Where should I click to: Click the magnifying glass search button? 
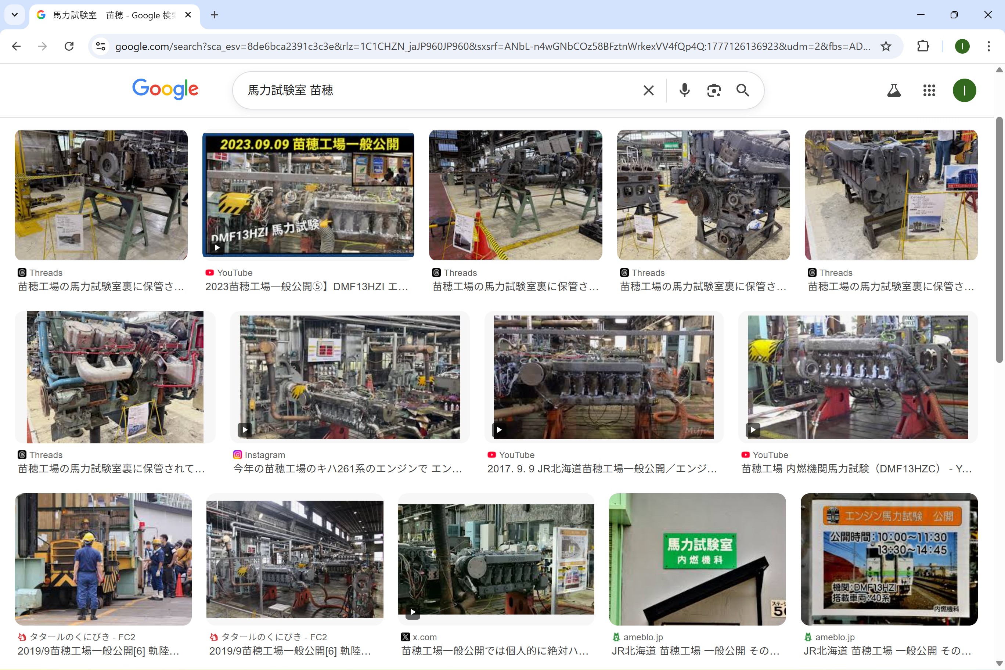tap(743, 90)
